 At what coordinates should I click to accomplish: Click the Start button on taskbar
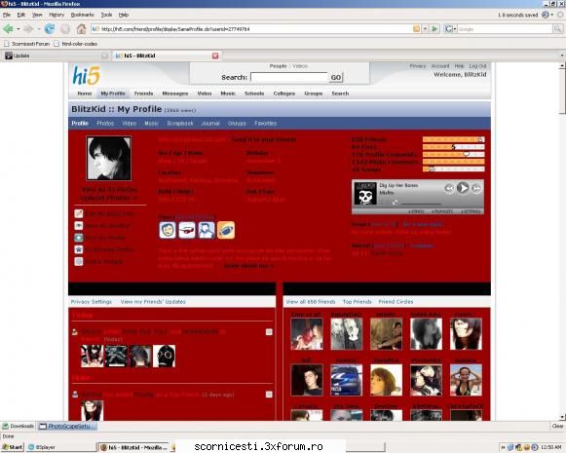12,447
